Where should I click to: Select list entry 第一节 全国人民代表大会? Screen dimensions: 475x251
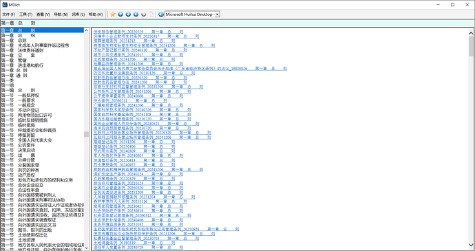click(42, 140)
